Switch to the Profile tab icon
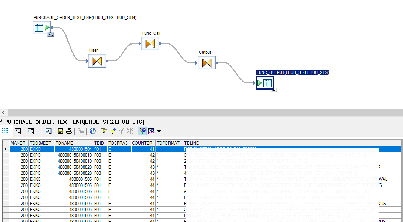 [18, 131]
